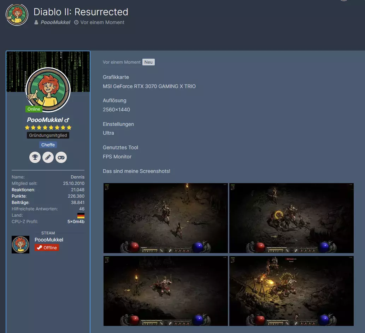Click the pencil icon badge
The height and width of the screenshot is (333, 365).
click(48, 157)
